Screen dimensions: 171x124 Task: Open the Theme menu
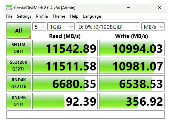(59, 16)
